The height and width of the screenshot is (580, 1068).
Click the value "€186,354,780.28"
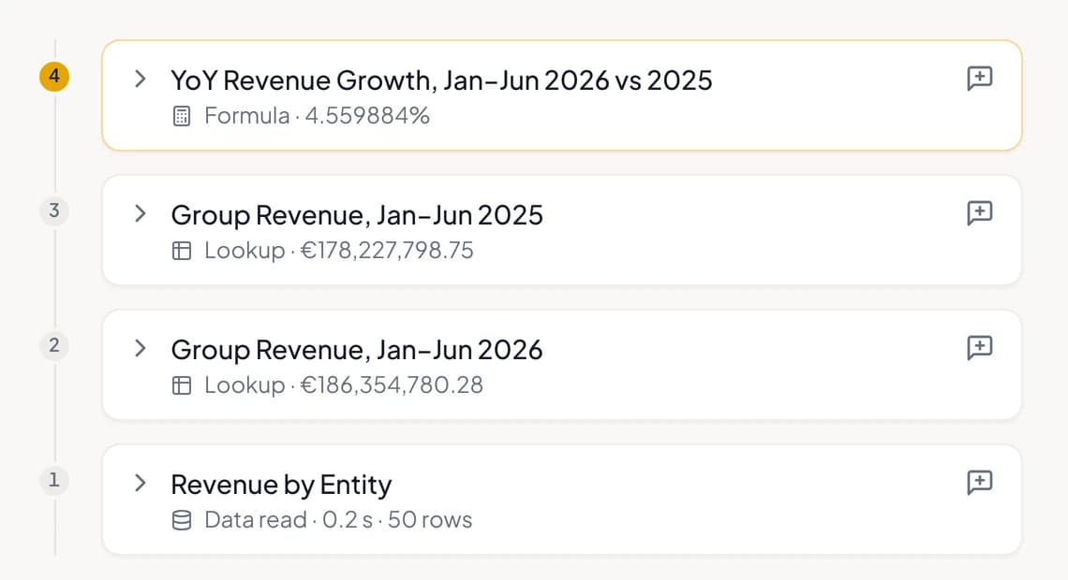(x=392, y=384)
